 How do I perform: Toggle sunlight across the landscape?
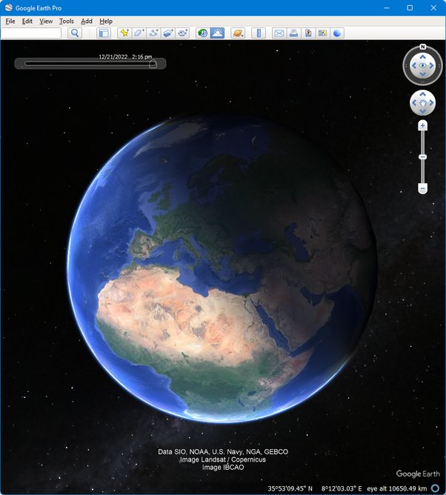click(x=217, y=33)
